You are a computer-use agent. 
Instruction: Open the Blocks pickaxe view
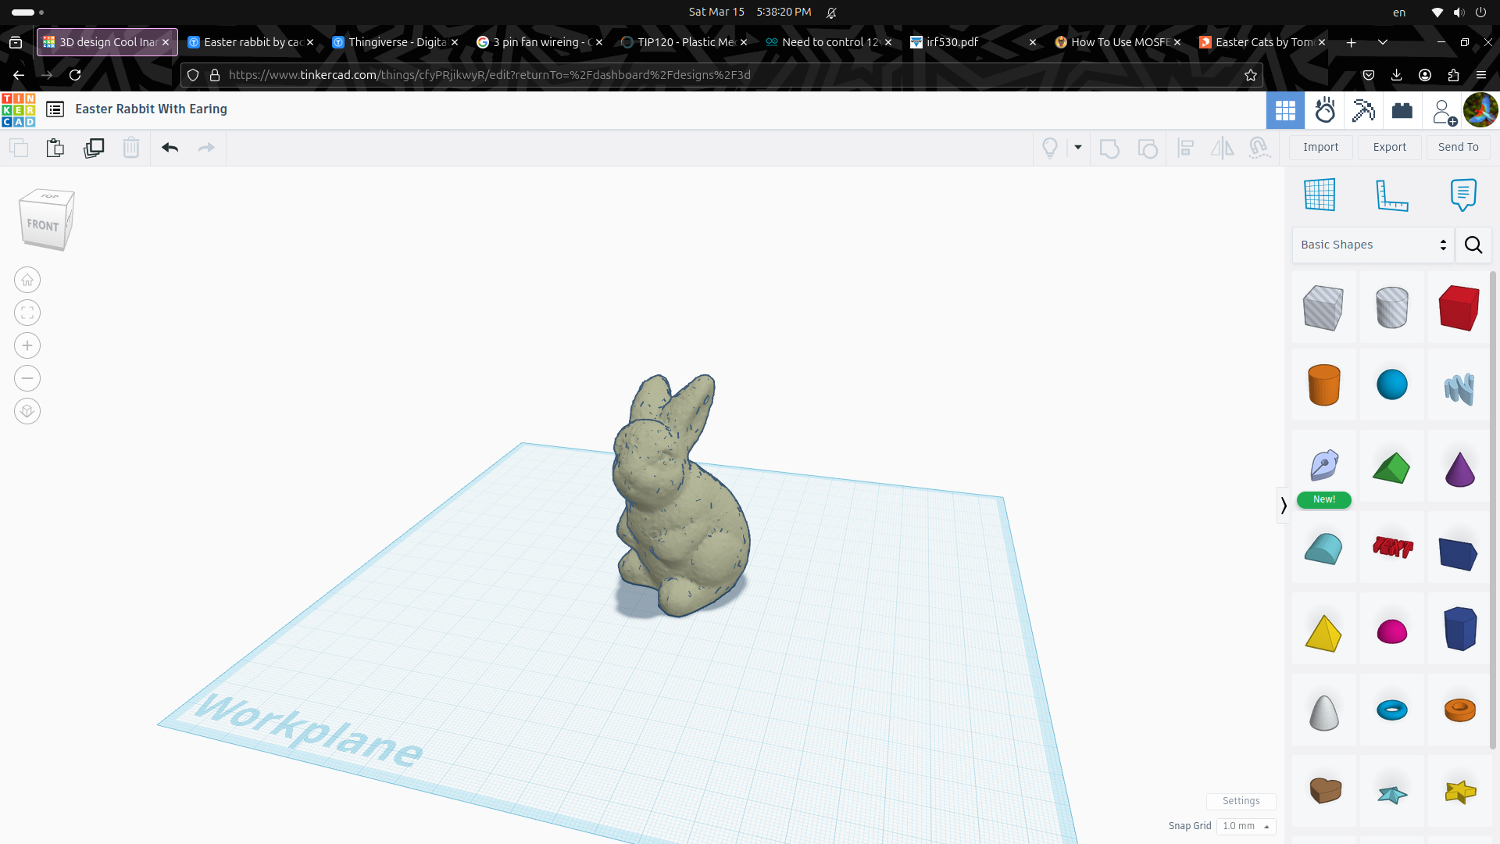click(x=1363, y=110)
